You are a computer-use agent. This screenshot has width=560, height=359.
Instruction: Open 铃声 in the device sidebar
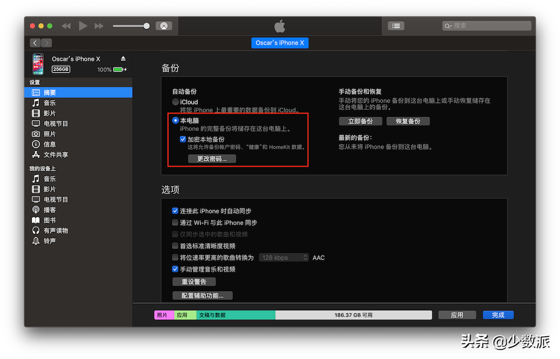point(50,240)
